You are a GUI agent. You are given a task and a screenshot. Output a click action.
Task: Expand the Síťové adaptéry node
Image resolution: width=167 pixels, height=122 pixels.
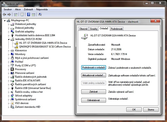[9, 96]
